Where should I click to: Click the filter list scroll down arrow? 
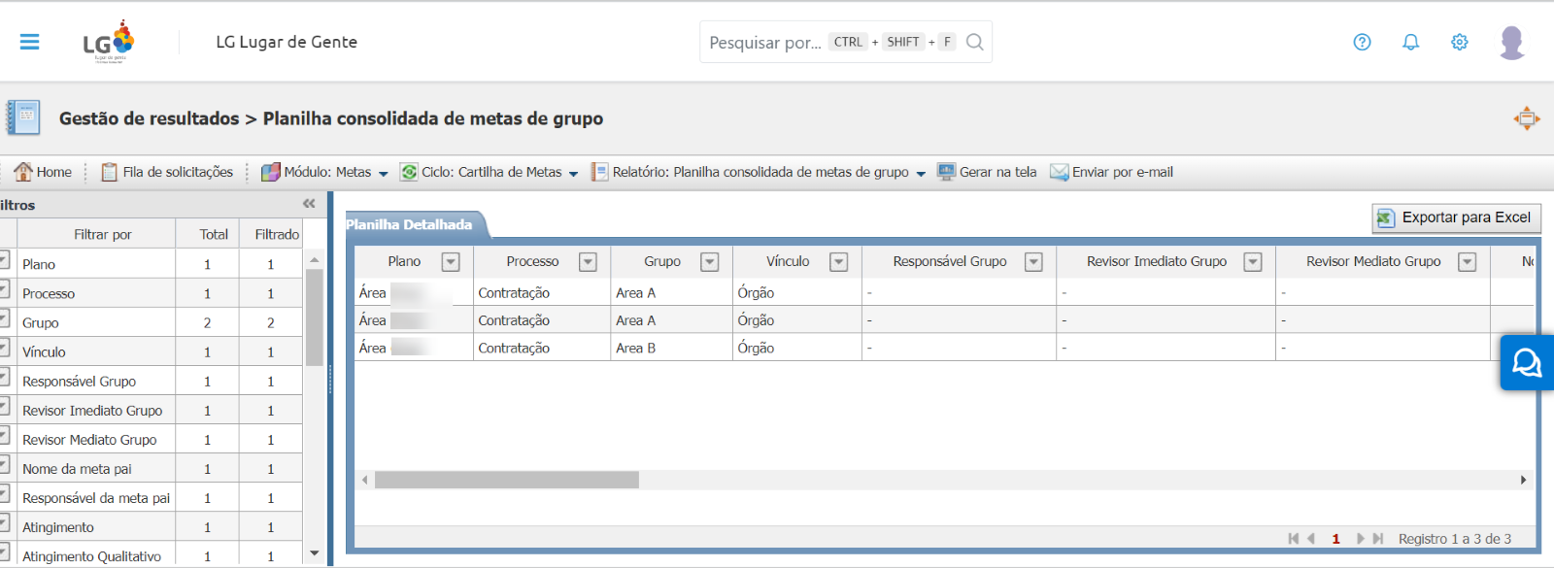[314, 553]
